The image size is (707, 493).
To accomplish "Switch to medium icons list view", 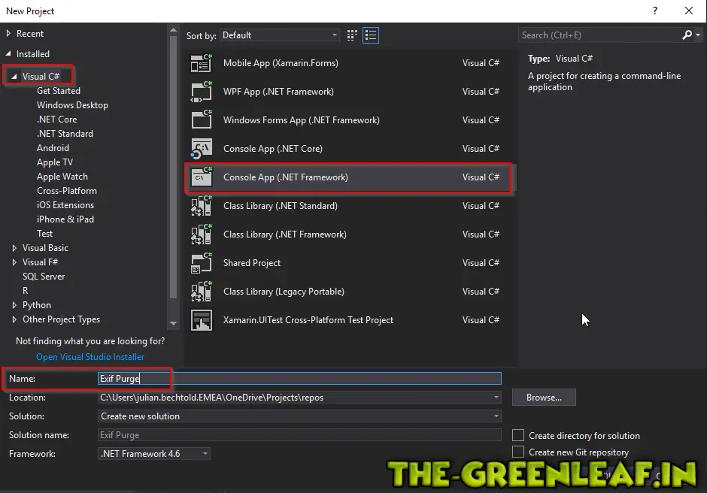I will pos(370,35).
